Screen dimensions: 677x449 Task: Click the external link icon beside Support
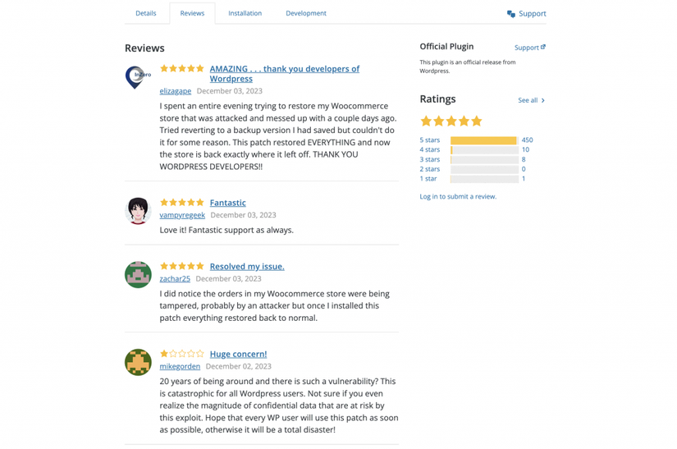(x=543, y=48)
